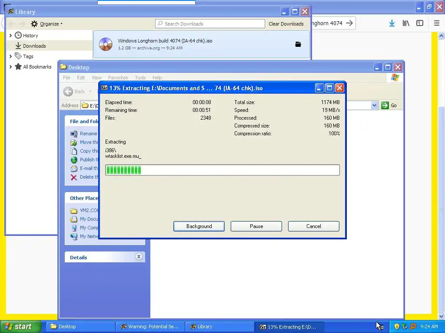
Task: Open Tools menu in Desktop window
Action: pyautogui.click(x=140, y=78)
